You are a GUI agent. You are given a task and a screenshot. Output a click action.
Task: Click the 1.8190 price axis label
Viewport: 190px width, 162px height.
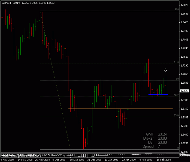pyautogui.click(x=185, y=31)
